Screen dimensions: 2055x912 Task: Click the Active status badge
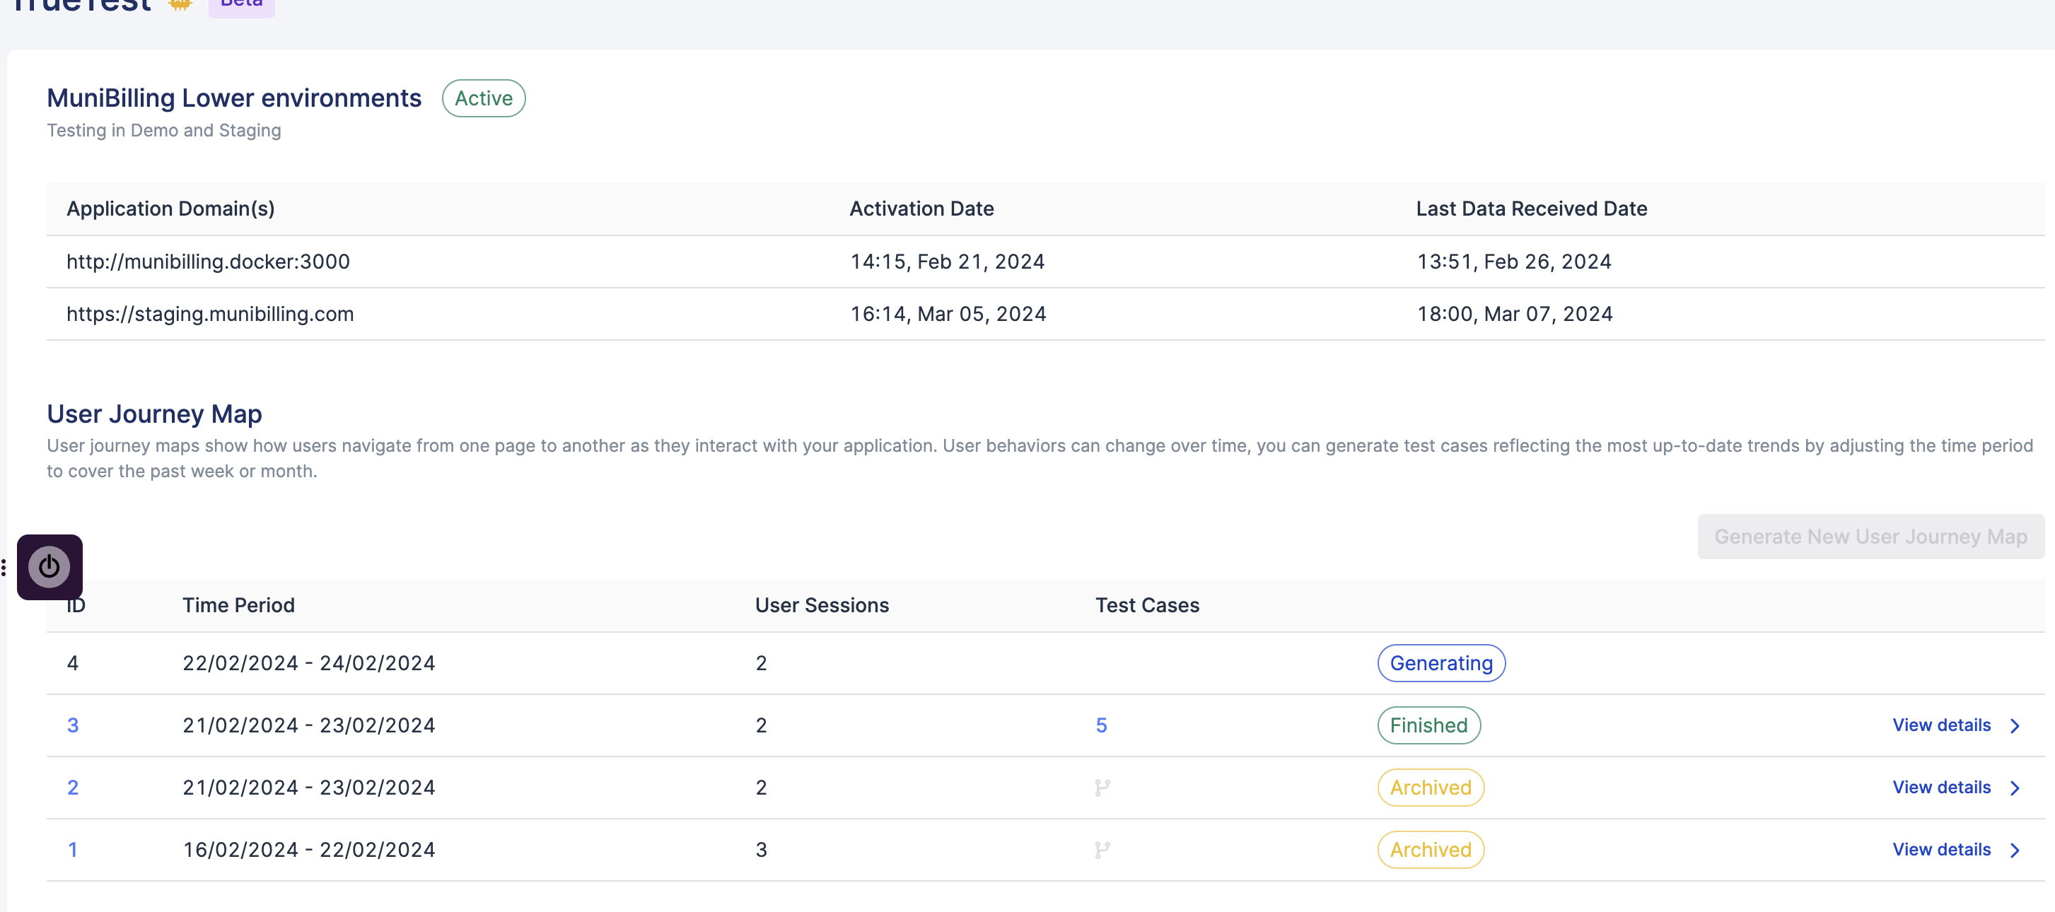click(x=484, y=98)
